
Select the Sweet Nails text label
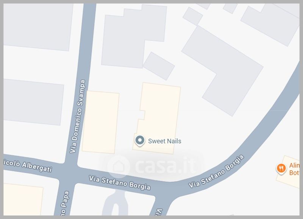165,141
